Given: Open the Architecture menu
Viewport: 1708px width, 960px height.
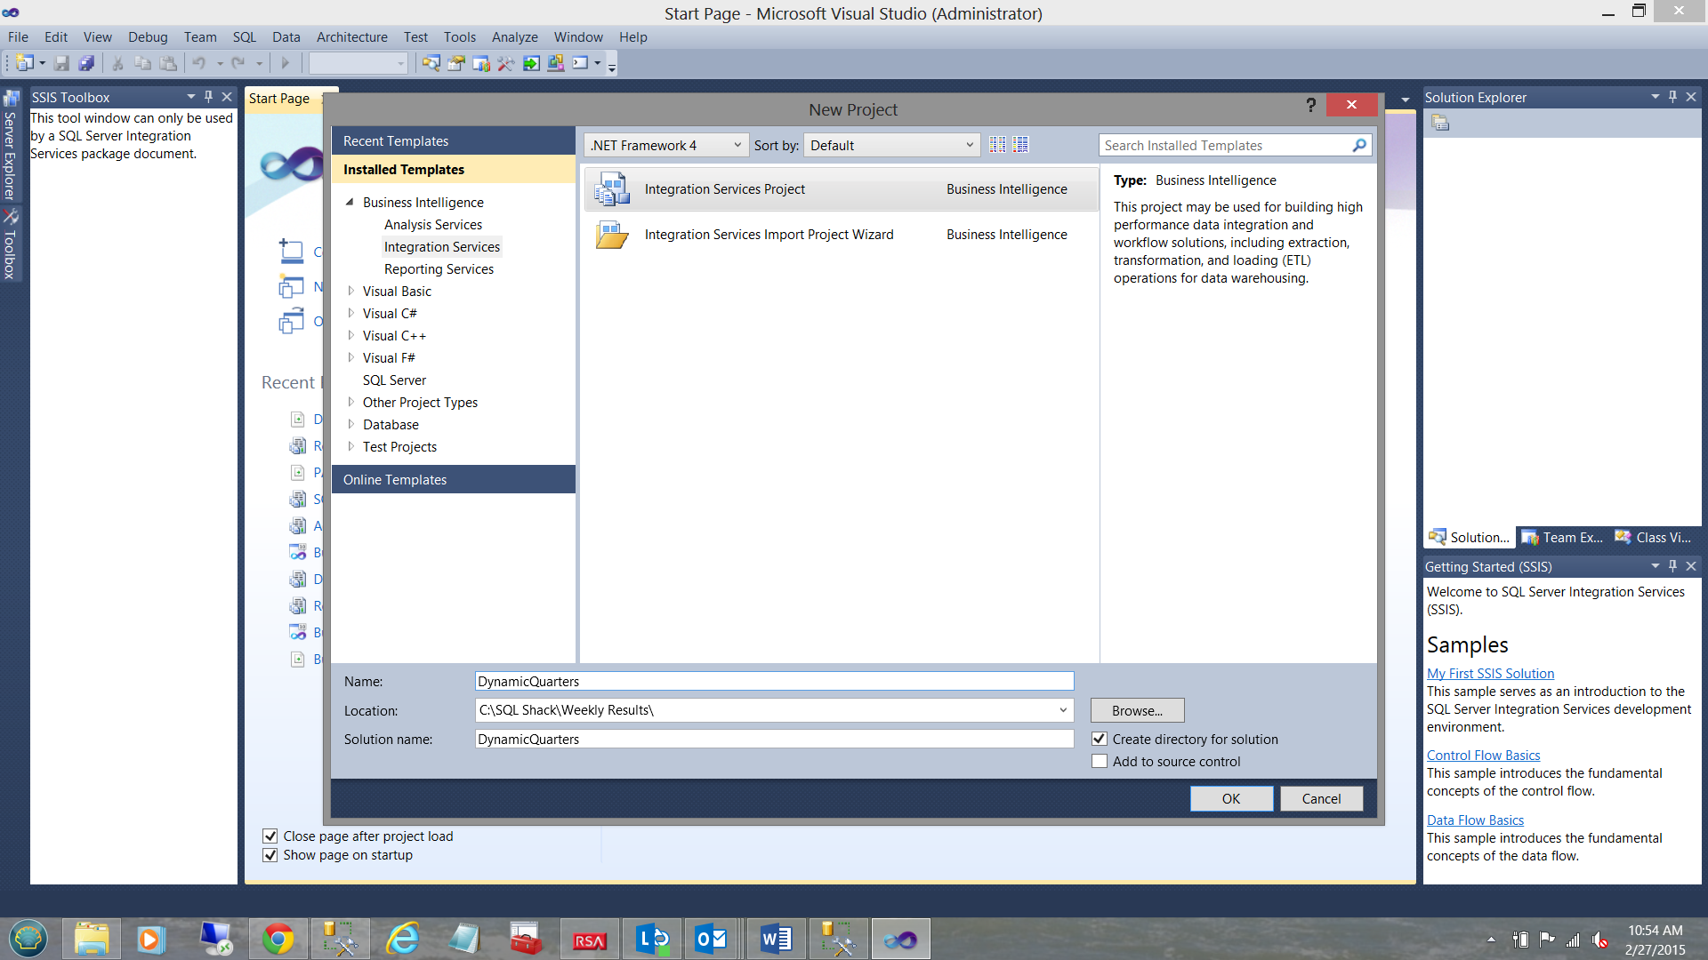Looking at the screenshot, I should click(351, 37).
